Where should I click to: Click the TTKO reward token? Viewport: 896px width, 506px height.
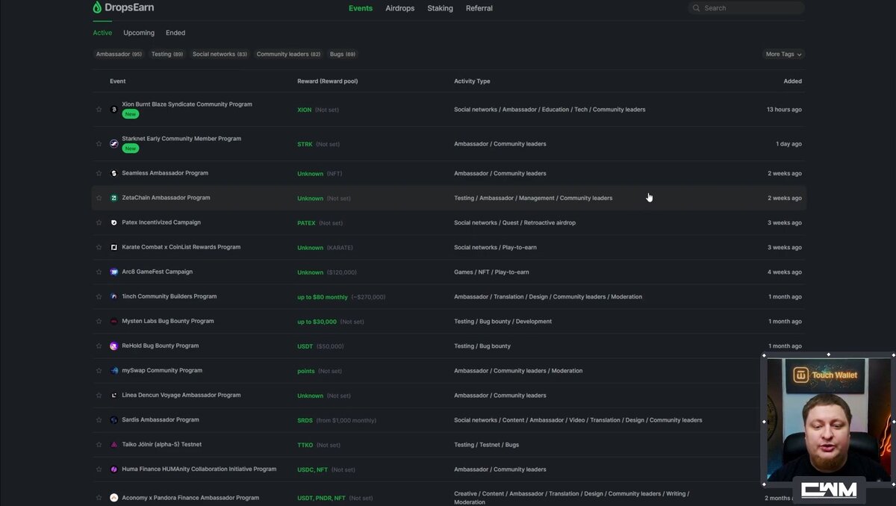(305, 445)
